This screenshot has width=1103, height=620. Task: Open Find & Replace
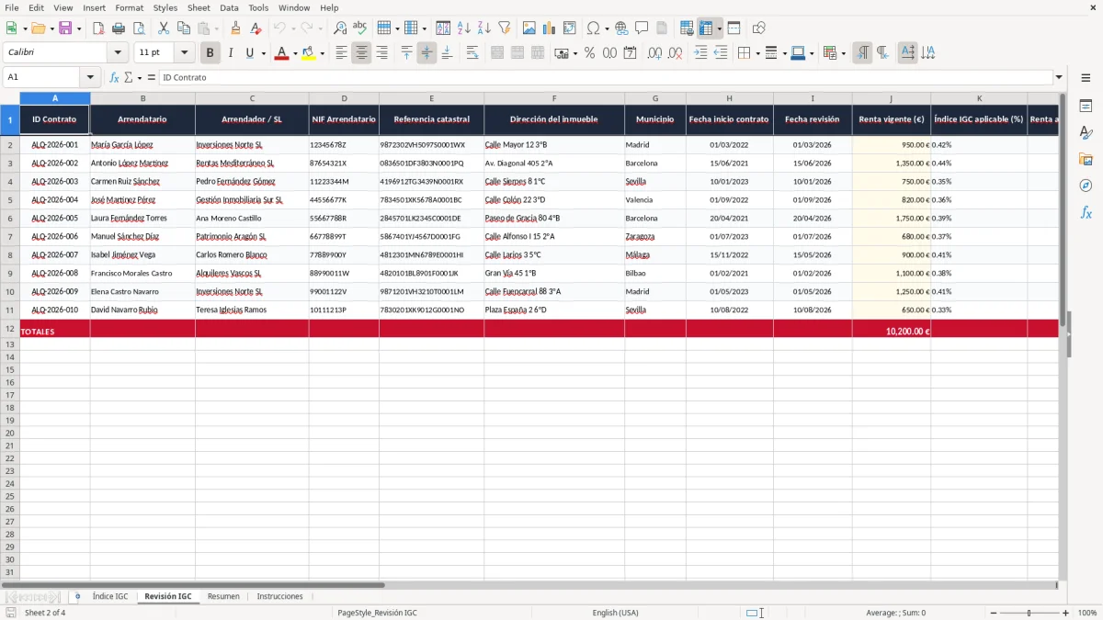340,28
